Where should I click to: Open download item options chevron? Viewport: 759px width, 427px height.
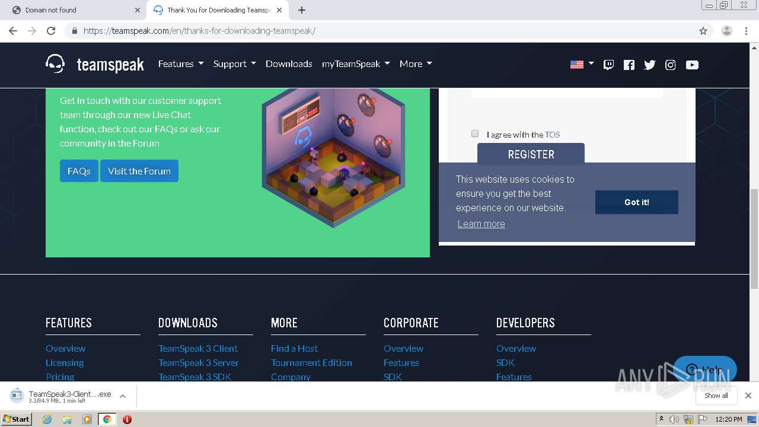(x=123, y=396)
